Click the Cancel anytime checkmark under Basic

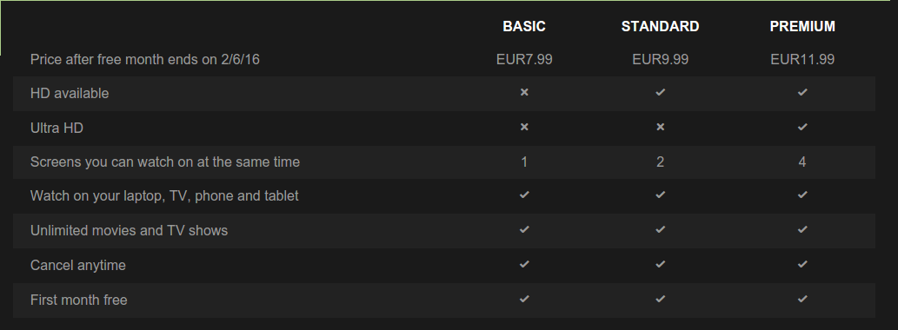(x=524, y=264)
